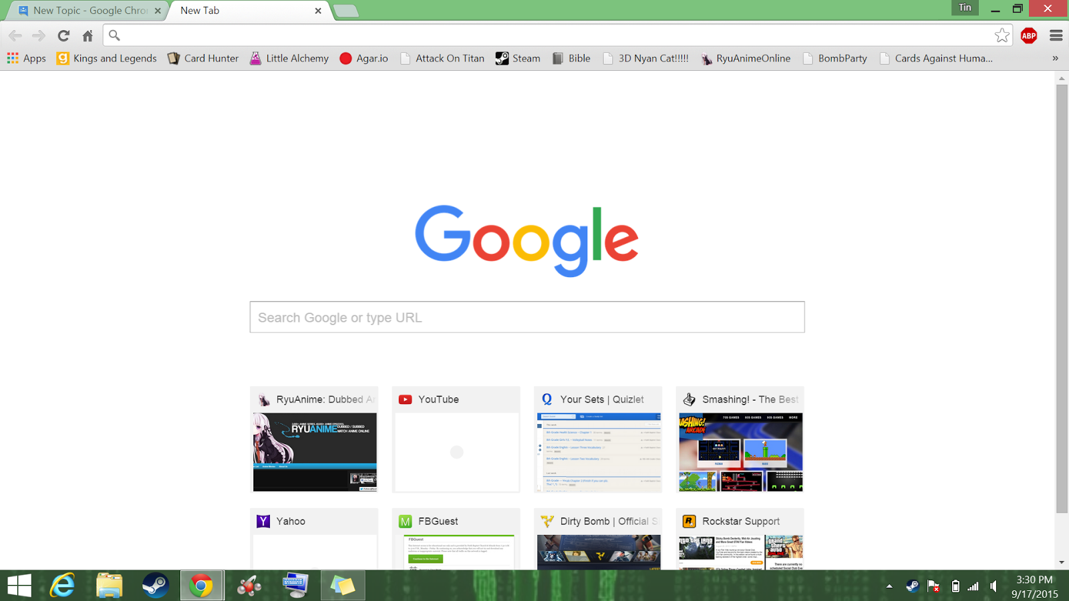Click the Steam tray icon
This screenshot has height=601, width=1069.
[x=912, y=586]
